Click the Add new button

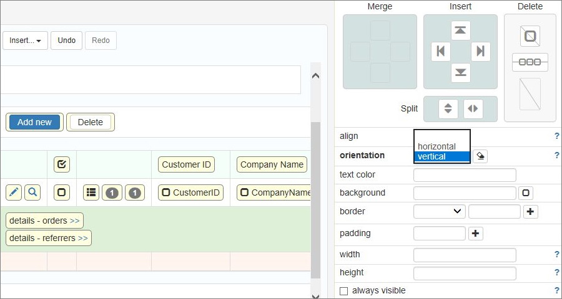(34, 122)
